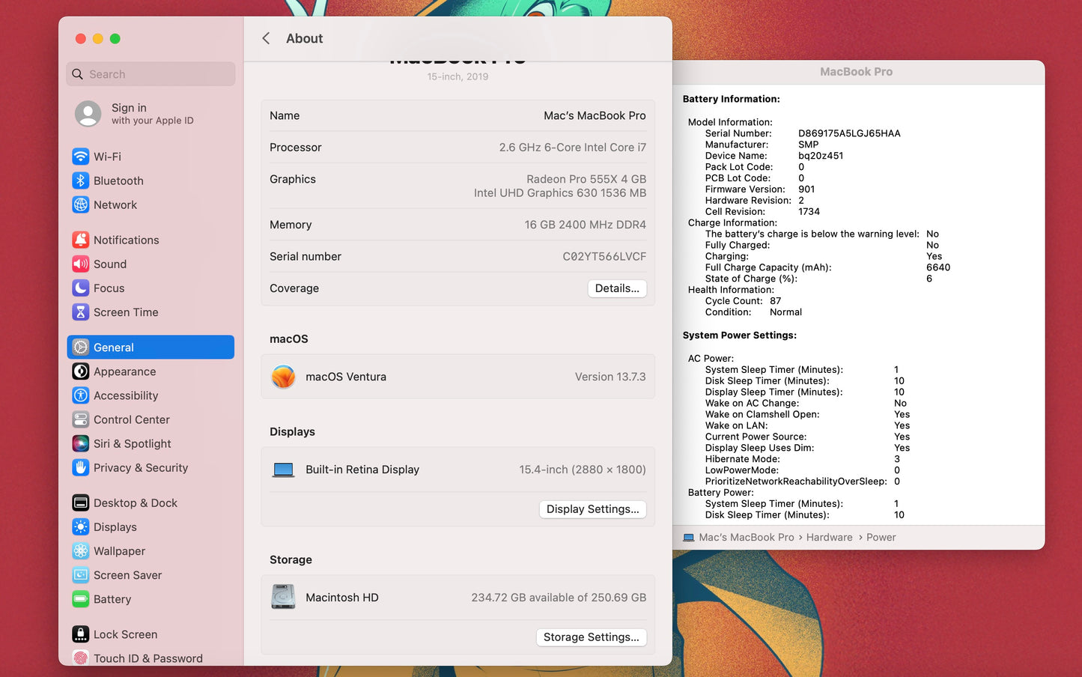Click Cell Revision value 1734

[809, 212]
